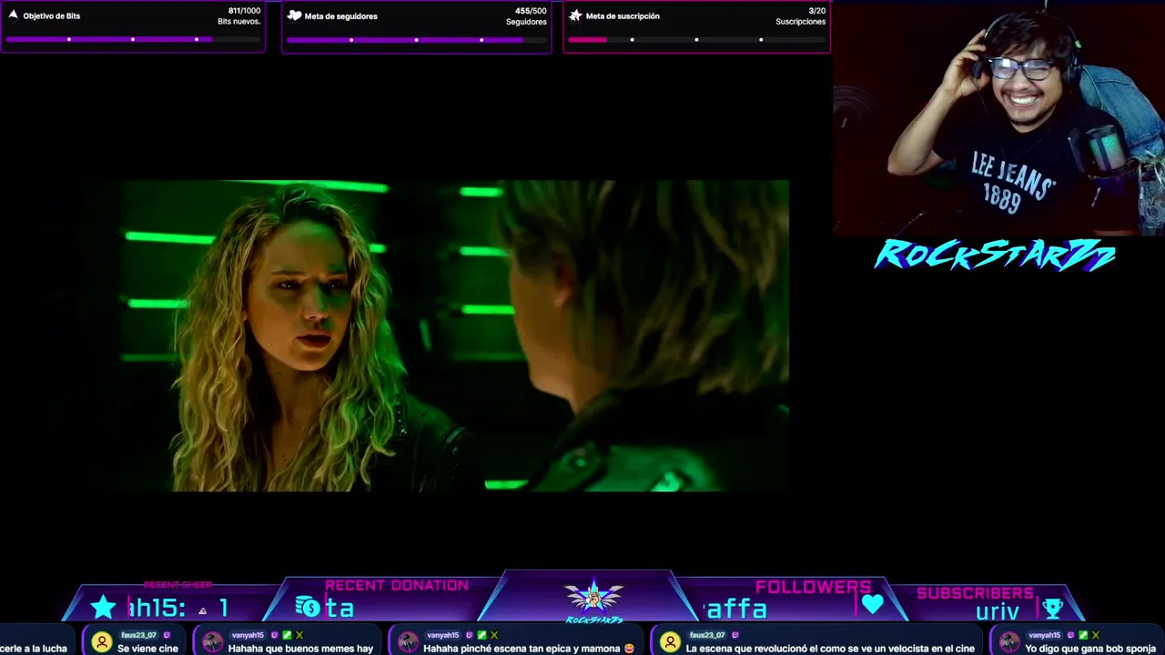Screen dimensions: 1165x655
Task: Click faus23_07 avatar beside 'La escena que revolucionó'
Action: [x=670, y=642]
